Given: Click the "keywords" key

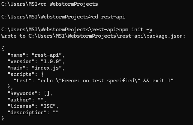Looking at the screenshot, I should pyautogui.click(x=22, y=93).
